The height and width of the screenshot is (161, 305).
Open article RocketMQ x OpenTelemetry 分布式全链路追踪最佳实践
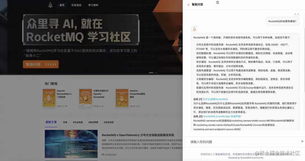pyautogui.click(x=138, y=135)
